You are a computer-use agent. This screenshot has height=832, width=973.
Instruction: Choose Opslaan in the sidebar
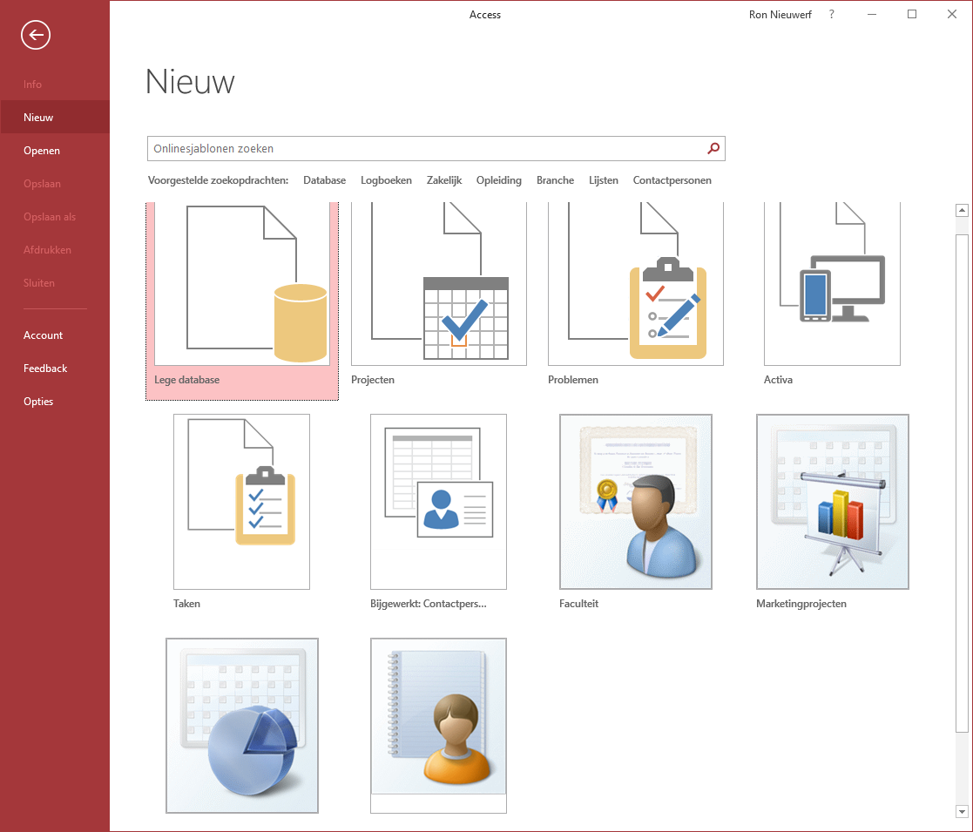[55, 184]
